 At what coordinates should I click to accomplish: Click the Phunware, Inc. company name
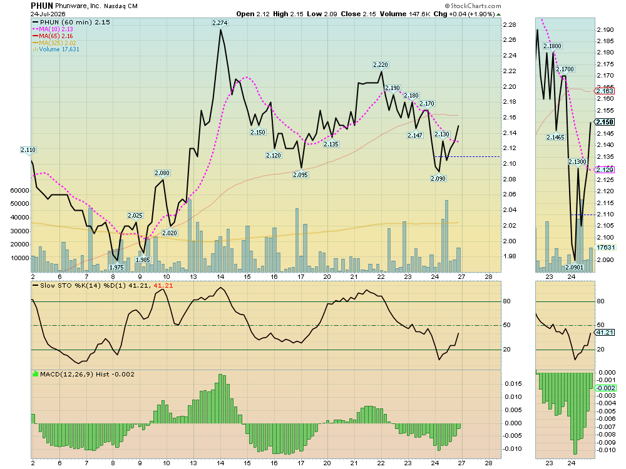(78, 6)
